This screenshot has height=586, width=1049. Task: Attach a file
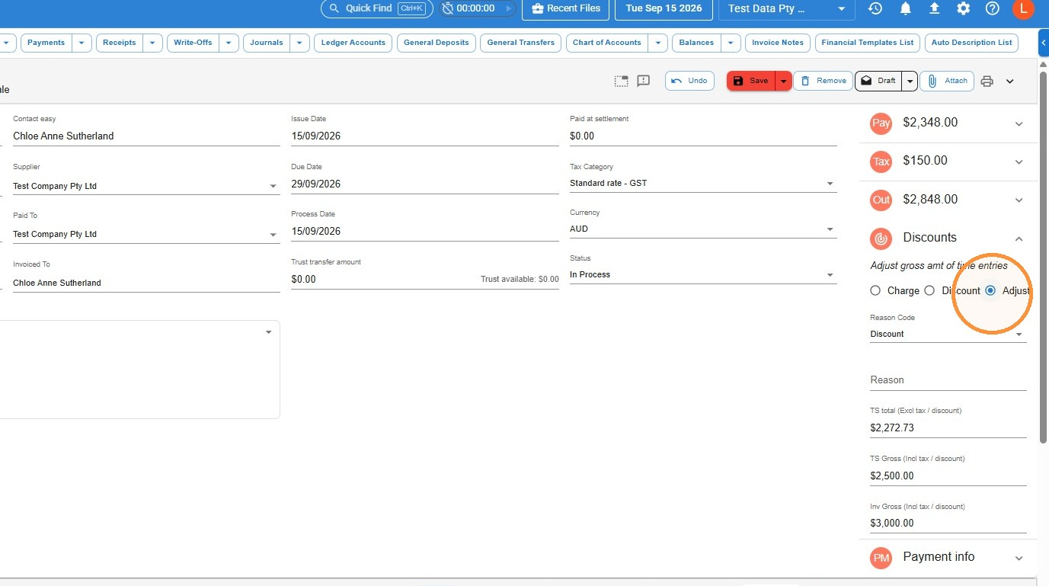point(947,81)
